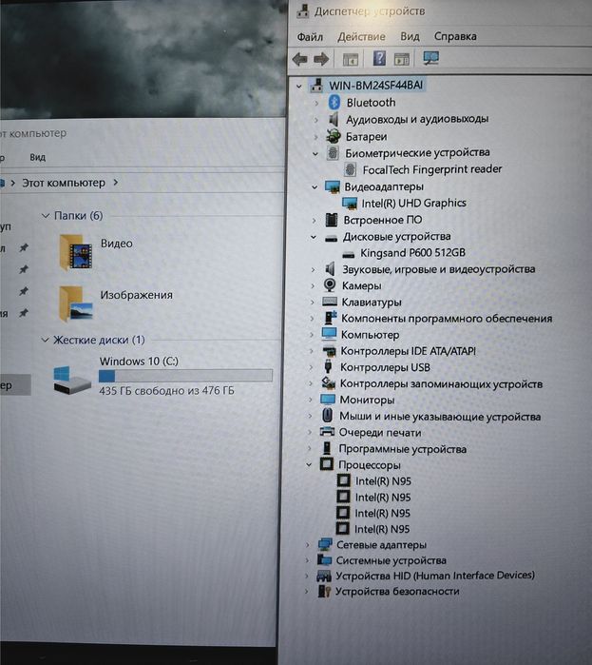Select the last Intel(R) N95 processor entry
Viewport: 592px width, 665px height.
point(382,529)
